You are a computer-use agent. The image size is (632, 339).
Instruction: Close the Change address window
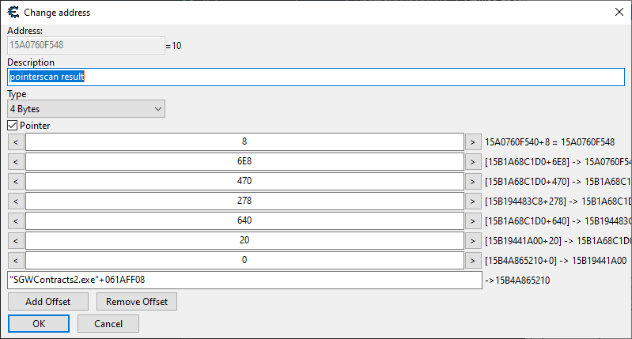click(618, 12)
